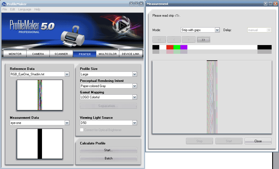Click the Batch button
The width and height of the screenshot is (279, 169).
(109, 158)
